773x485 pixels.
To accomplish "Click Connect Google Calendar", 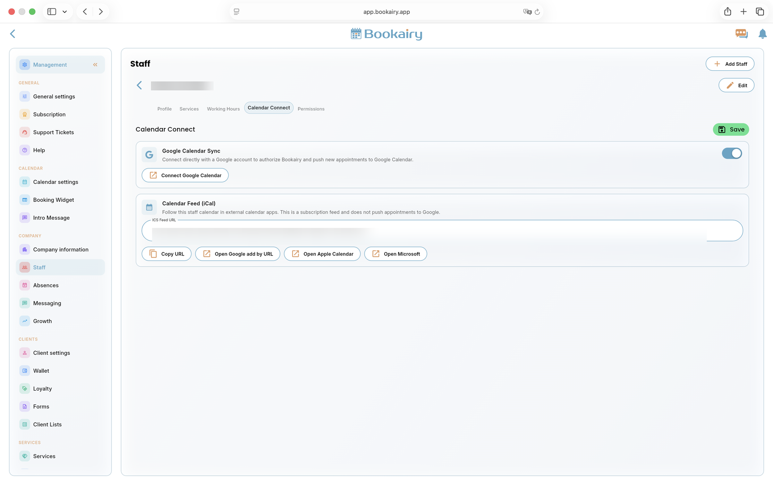I will tap(185, 175).
